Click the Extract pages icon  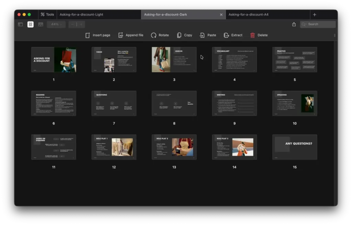[226, 35]
